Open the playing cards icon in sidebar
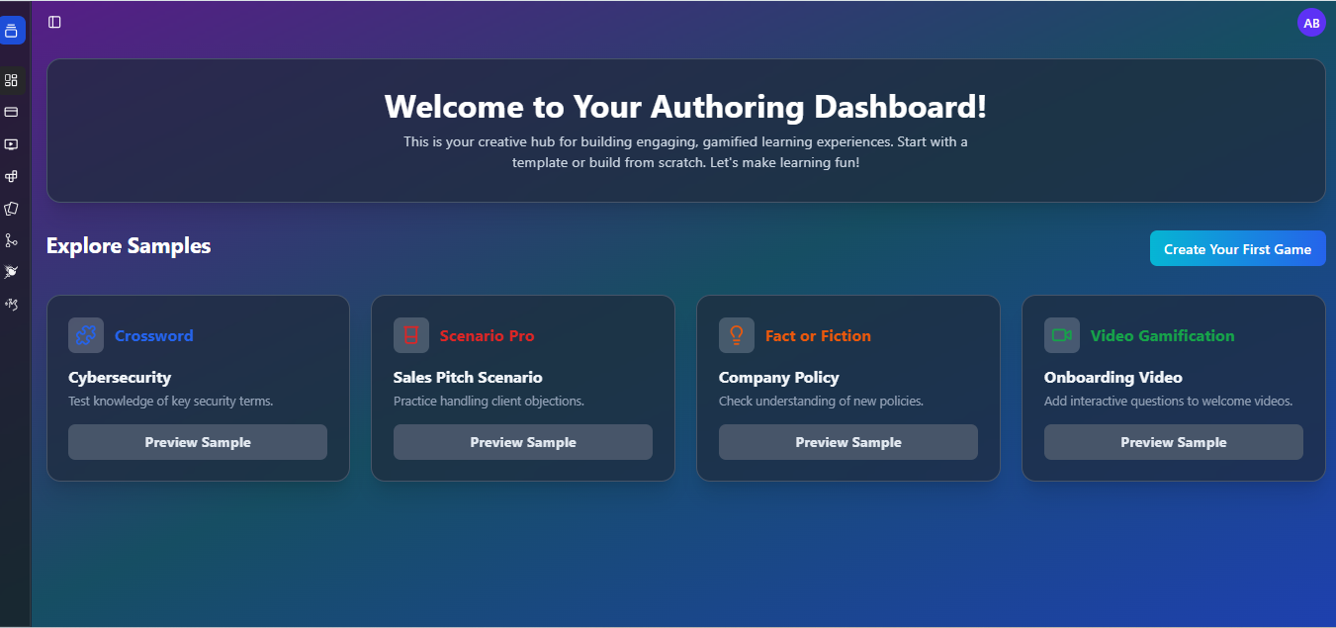 coord(12,209)
